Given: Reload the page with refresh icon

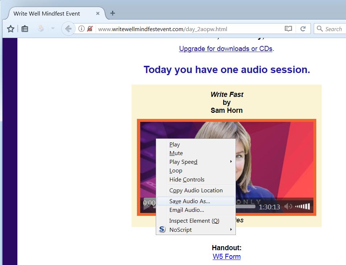Looking at the screenshot, I should 303,29.
